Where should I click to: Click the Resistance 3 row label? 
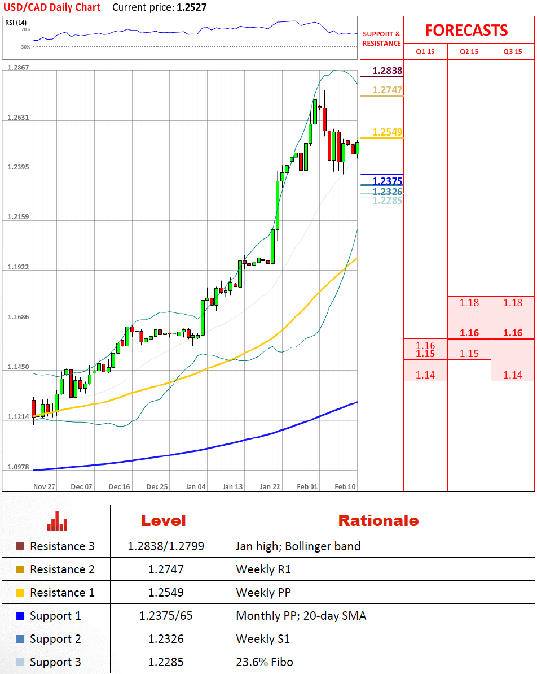tap(62, 546)
